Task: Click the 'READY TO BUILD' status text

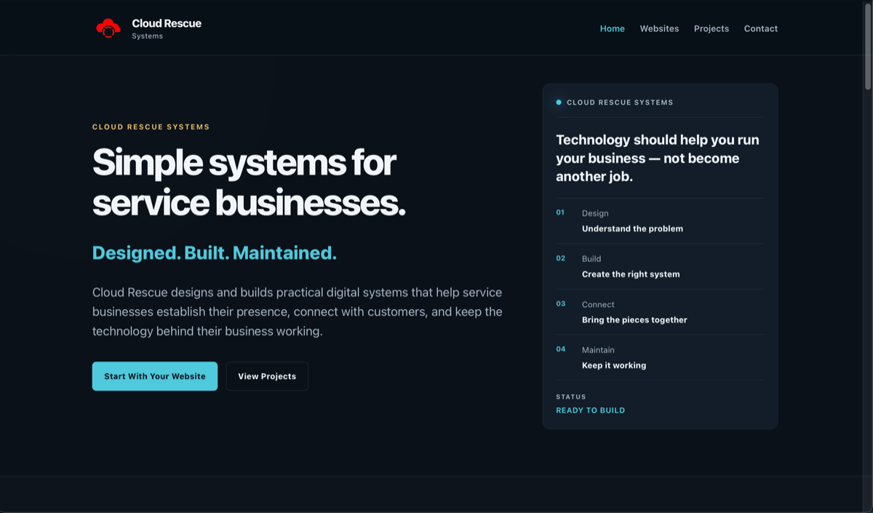Action: pyautogui.click(x=591, y=410)
